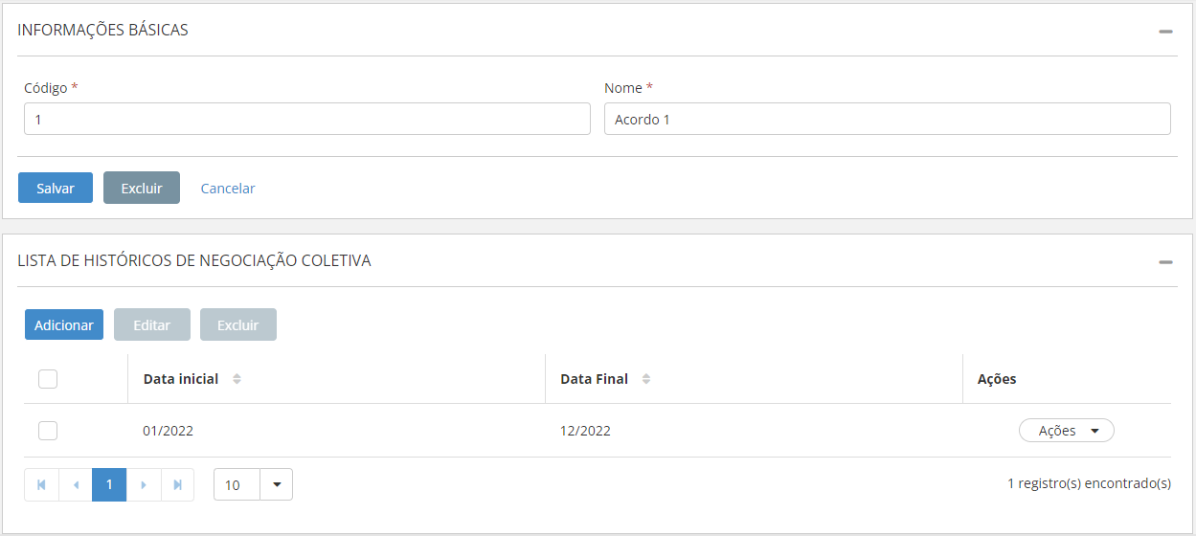Jump to last page arrow
Image resolution: width=1196 pixels, height=536 pixels.
click(178, 485)
